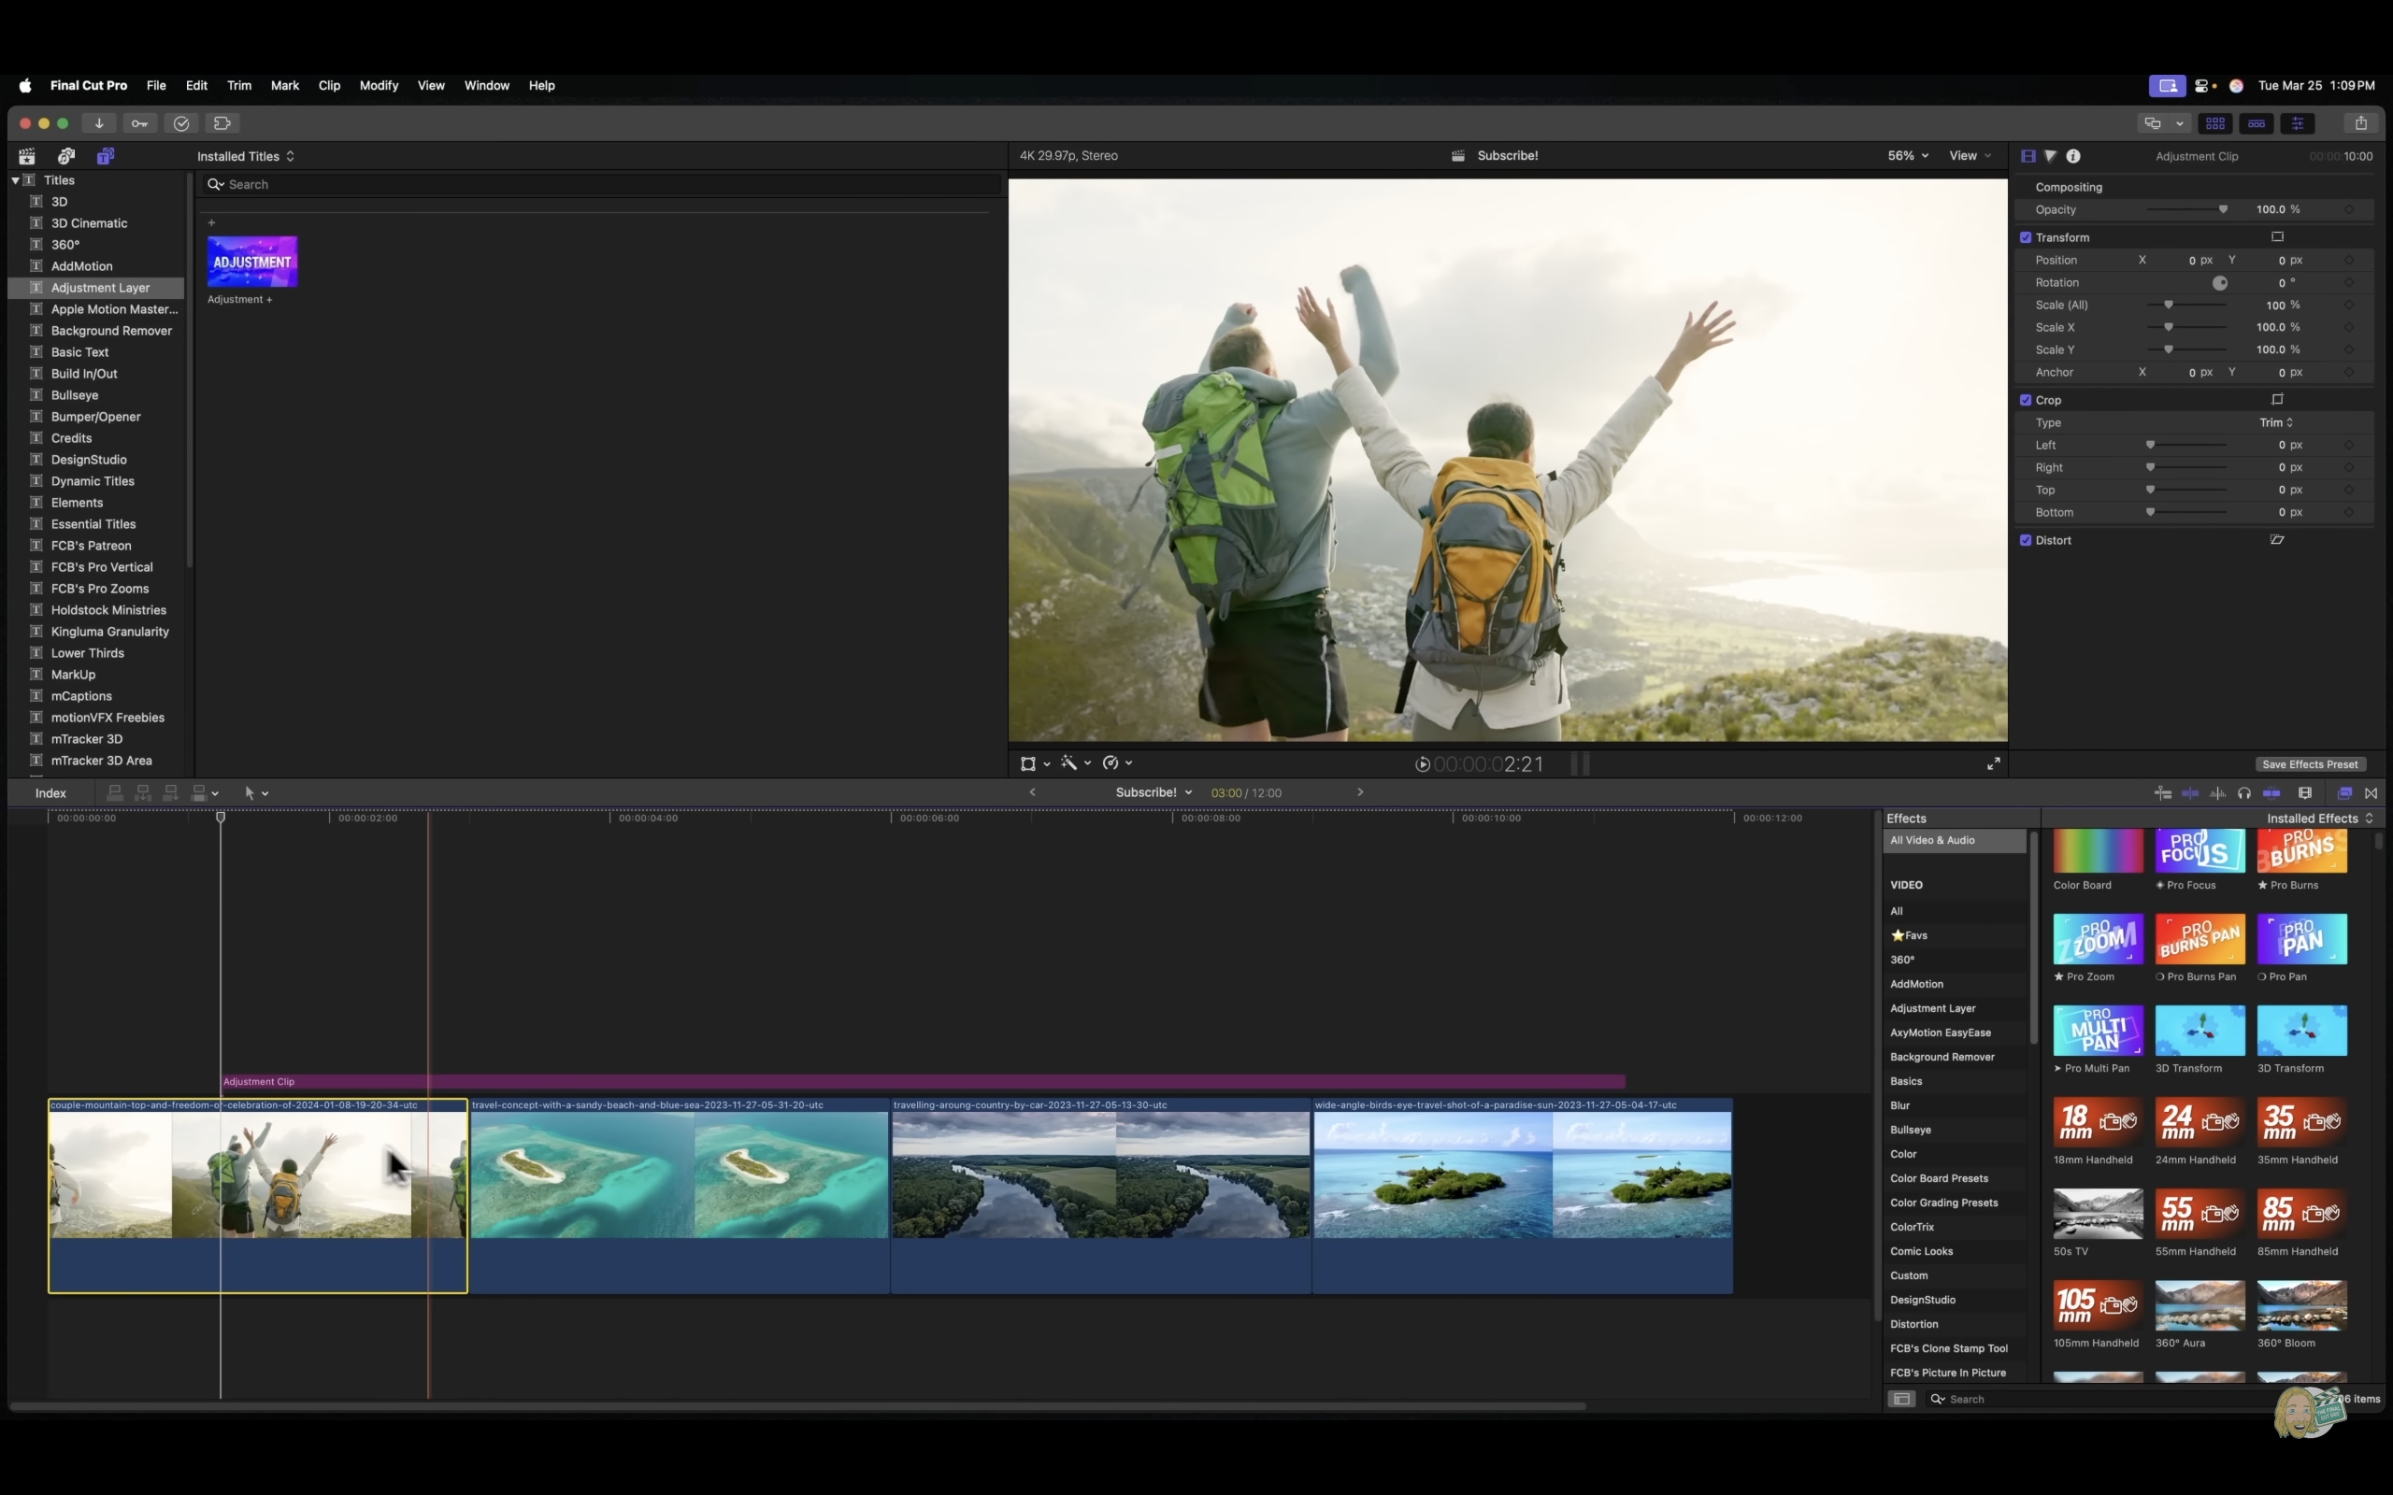This screenshot has width=2393, height=1495.
Task: Click the Background Tasks checkmark icon
Action: [x=181, y=123]
